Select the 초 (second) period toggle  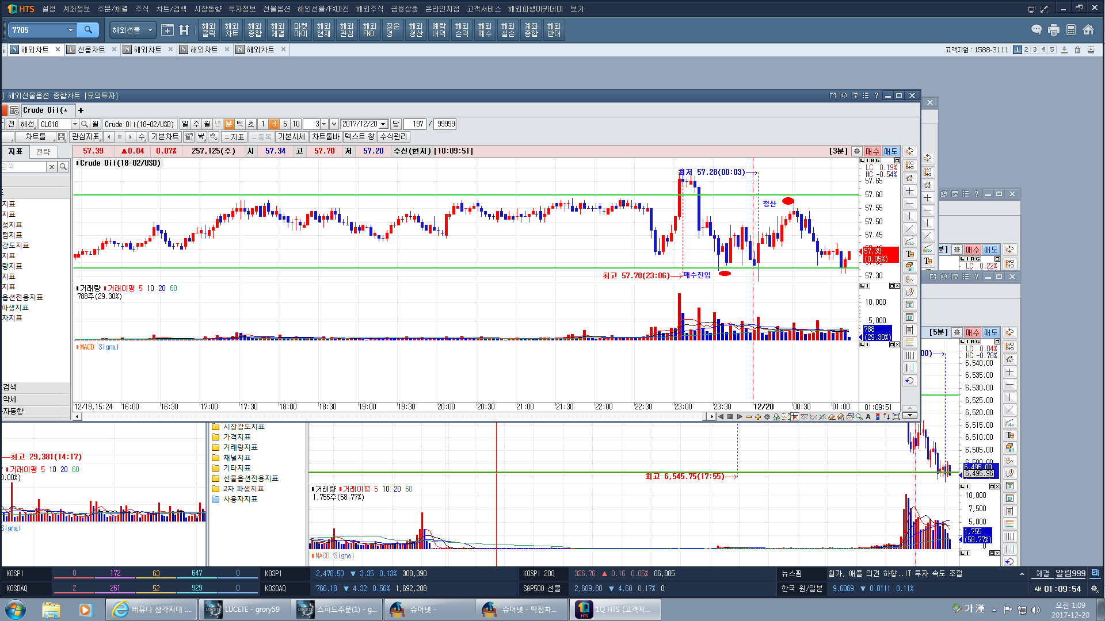[x=251, y=124]
